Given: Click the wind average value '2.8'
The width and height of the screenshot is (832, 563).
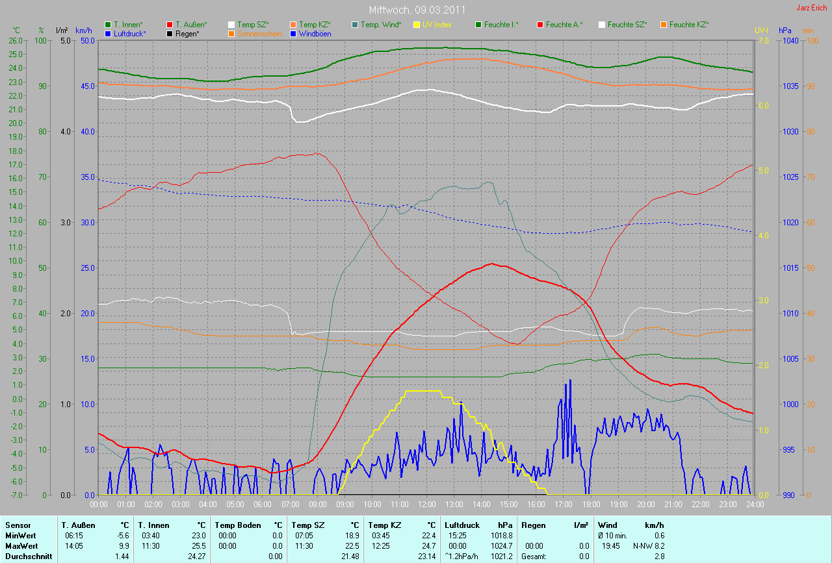Looking at the screenshot, I should pos(659,557).
